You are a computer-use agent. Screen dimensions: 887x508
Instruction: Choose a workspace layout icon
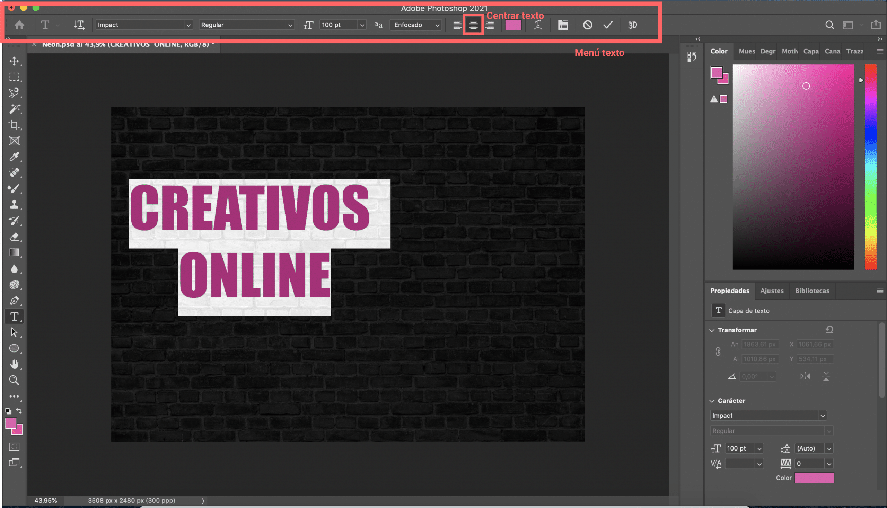click(848, 25)
